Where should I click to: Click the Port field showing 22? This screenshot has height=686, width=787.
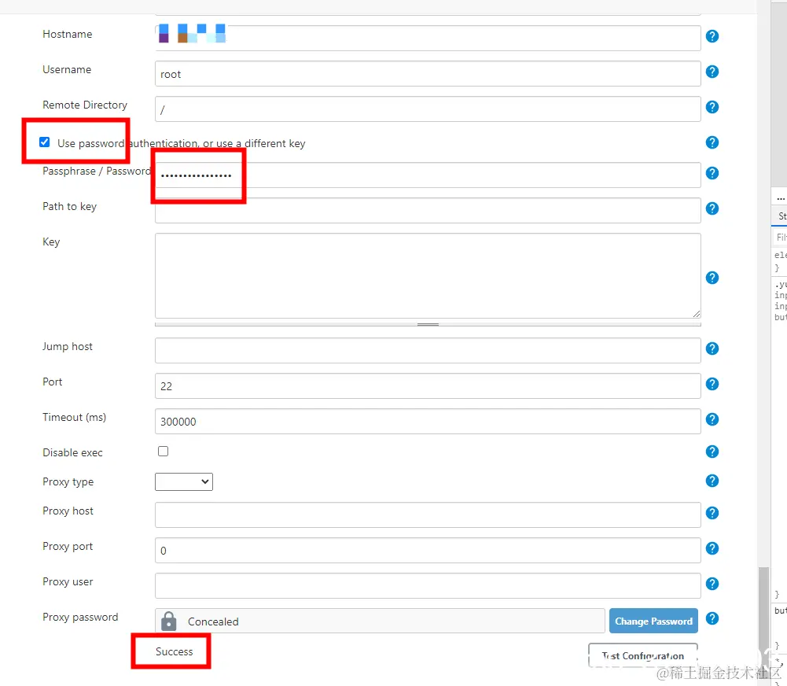click(x=428, y=385)
